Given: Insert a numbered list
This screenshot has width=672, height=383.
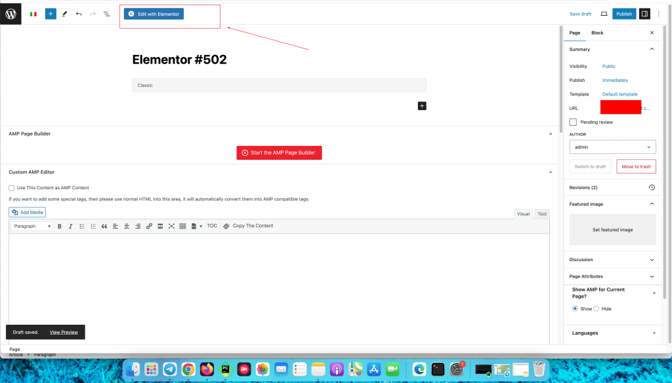Looking at the screenshot, I should pyautogui.click(x=93, y=226).
